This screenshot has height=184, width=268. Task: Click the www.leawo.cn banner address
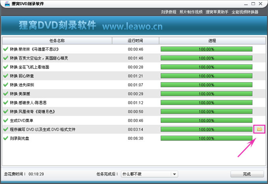coord(132,26)
